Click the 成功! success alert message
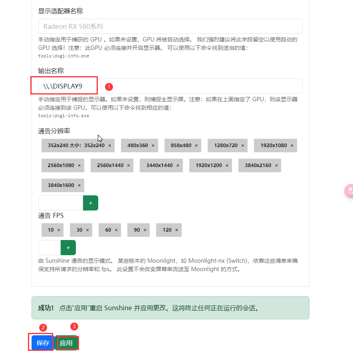 171,308
